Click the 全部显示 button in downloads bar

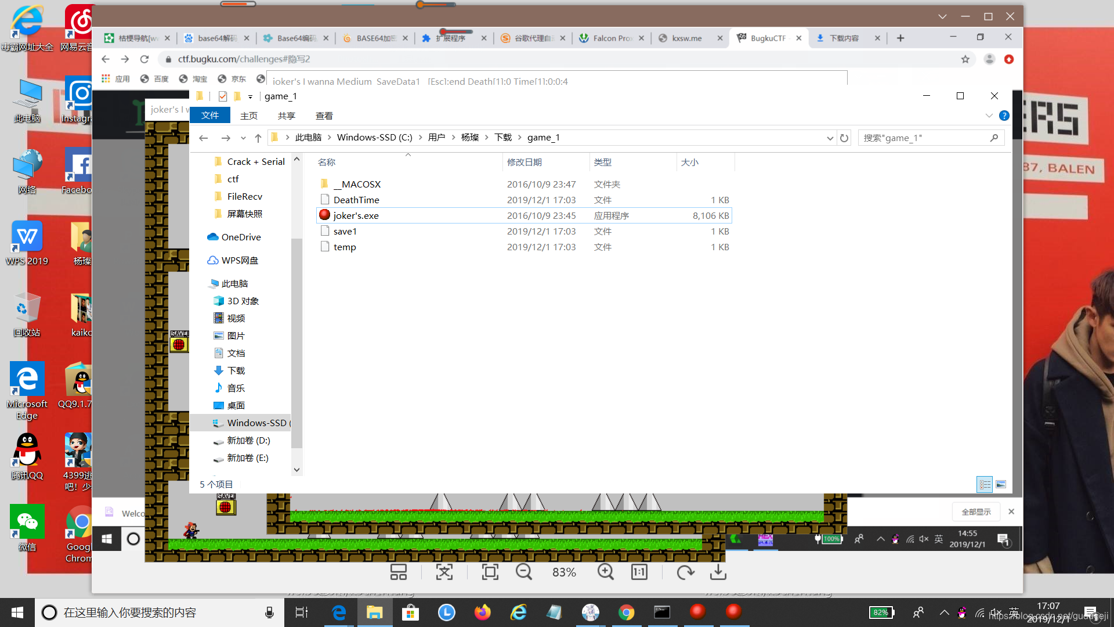point(976,511)
